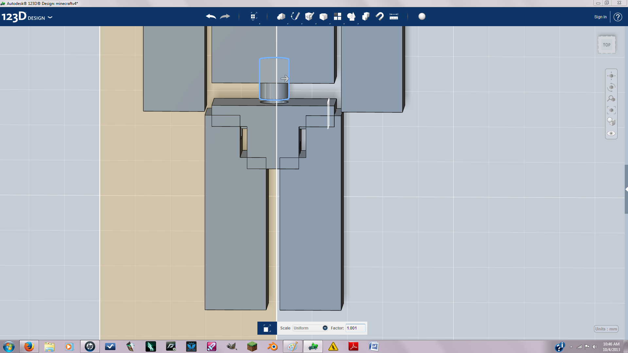
Task: Open the volume control in the system tray
Action: (x=595, y=347)
